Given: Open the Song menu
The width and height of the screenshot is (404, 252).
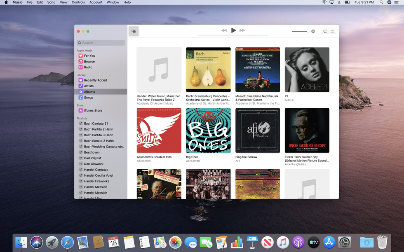Looking at the screenshot, I should coord(51,2).
